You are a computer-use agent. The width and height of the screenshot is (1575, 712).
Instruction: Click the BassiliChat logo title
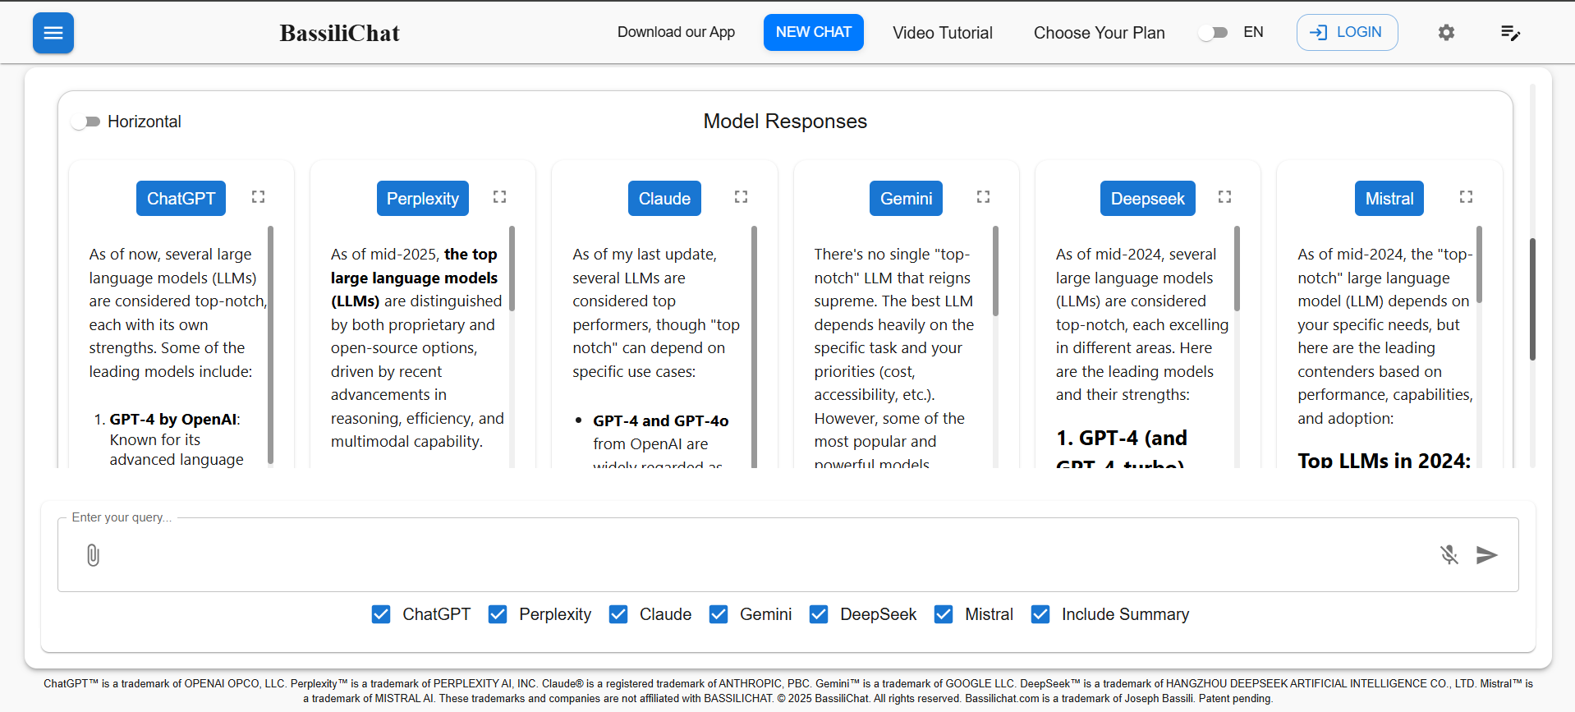340,33
